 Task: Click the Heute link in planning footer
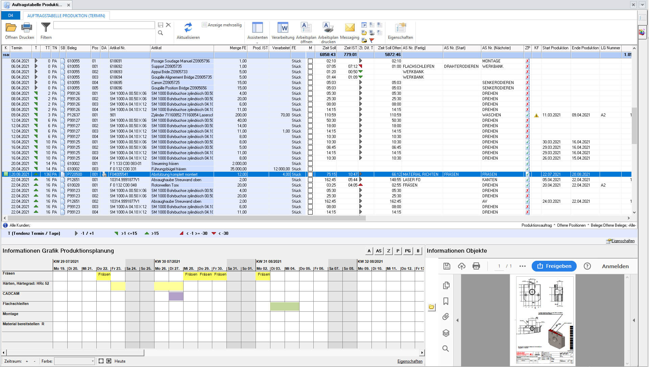pyautogui.click(x=120, y=361)
